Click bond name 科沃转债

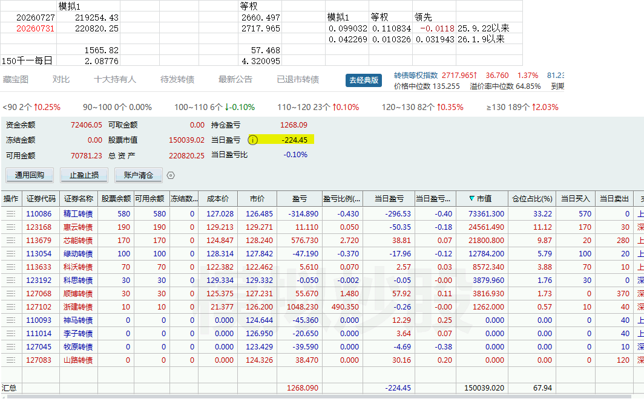(78, 267)
